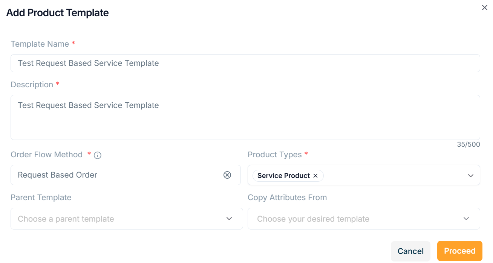Click the 35/500 character counter

click(469, 144)
